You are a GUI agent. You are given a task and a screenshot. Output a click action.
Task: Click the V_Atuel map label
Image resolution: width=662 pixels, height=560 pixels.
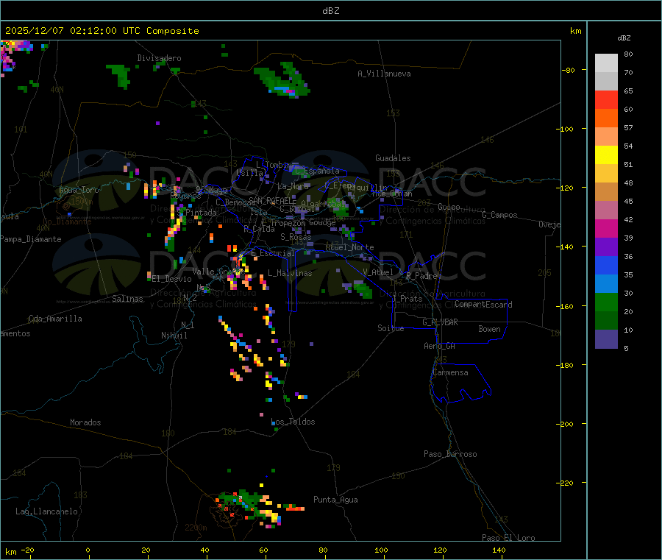pyautogui.click(x=378, y=272)
